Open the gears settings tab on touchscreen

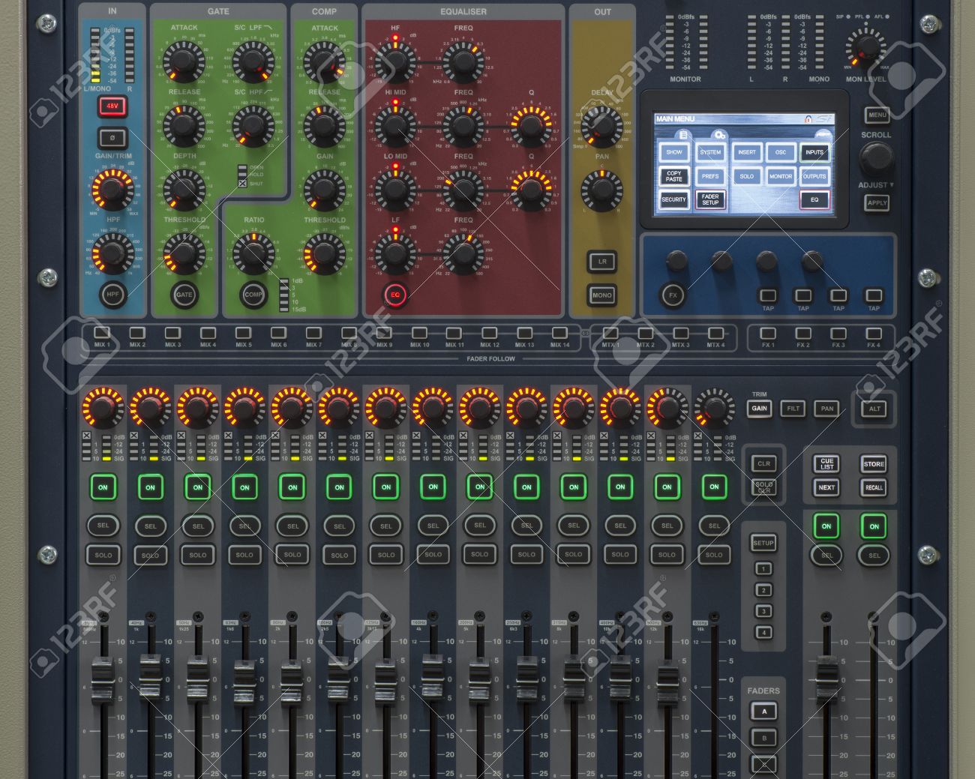point(719,135)
